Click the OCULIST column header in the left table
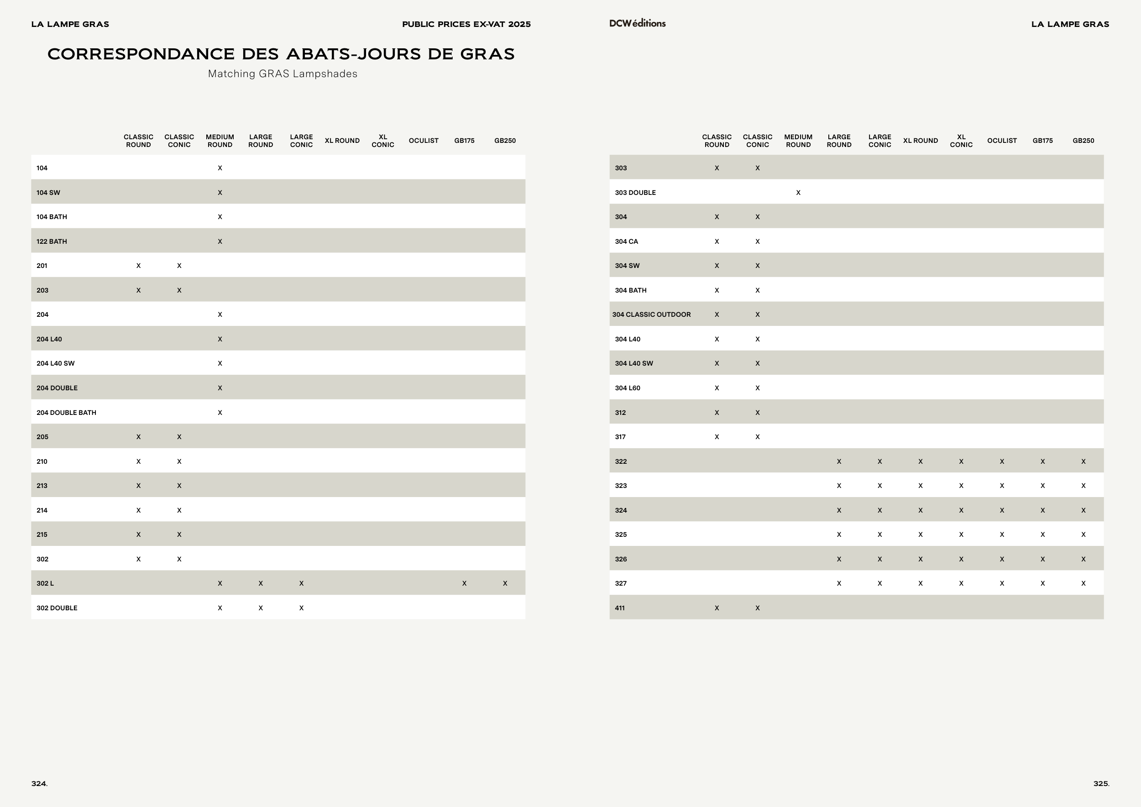This screenshot has height=807, width=1141. point(424,141)
